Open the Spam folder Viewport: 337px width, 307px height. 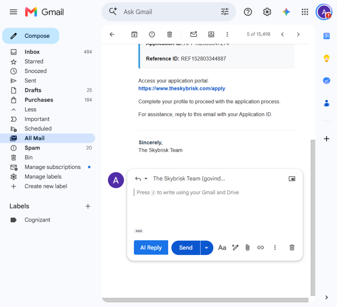pyautogui.click(x=47, y=148)
